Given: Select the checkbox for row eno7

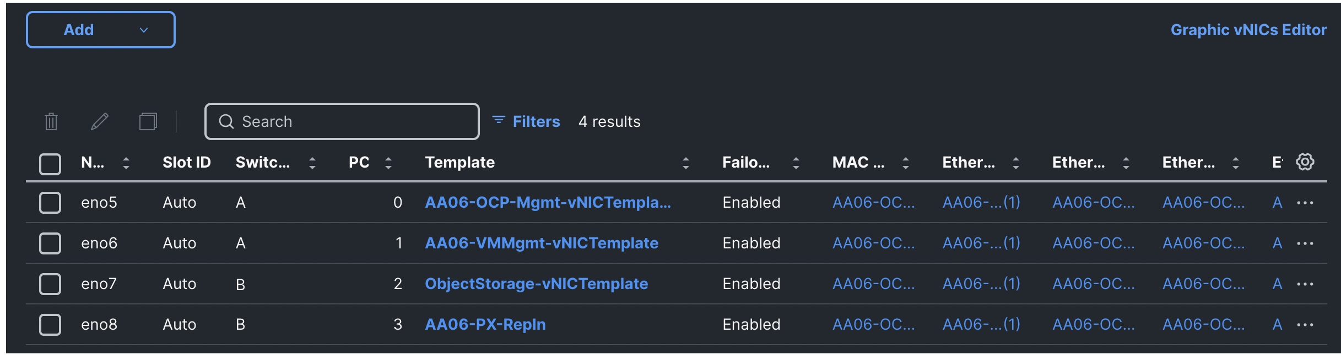Looking at the screenshot, I should click(x=50, y=284).
